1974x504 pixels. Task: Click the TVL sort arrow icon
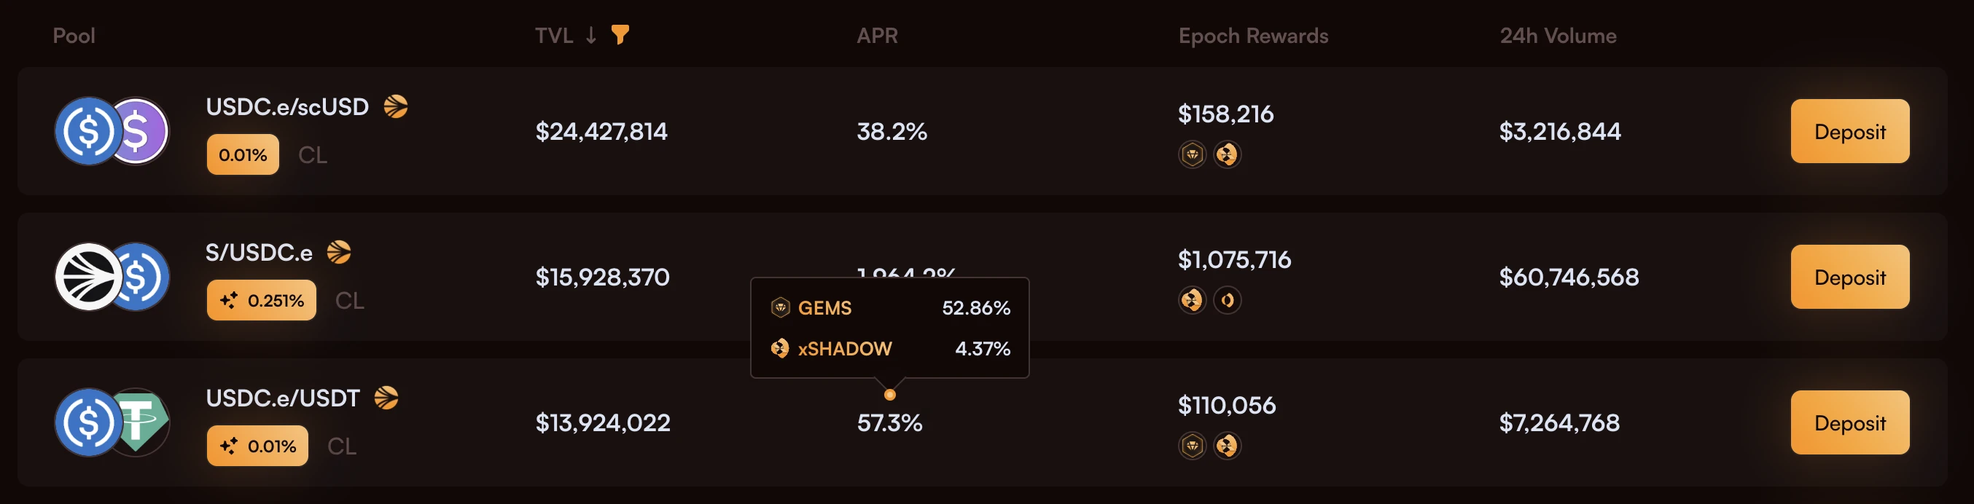pos(591,35)
